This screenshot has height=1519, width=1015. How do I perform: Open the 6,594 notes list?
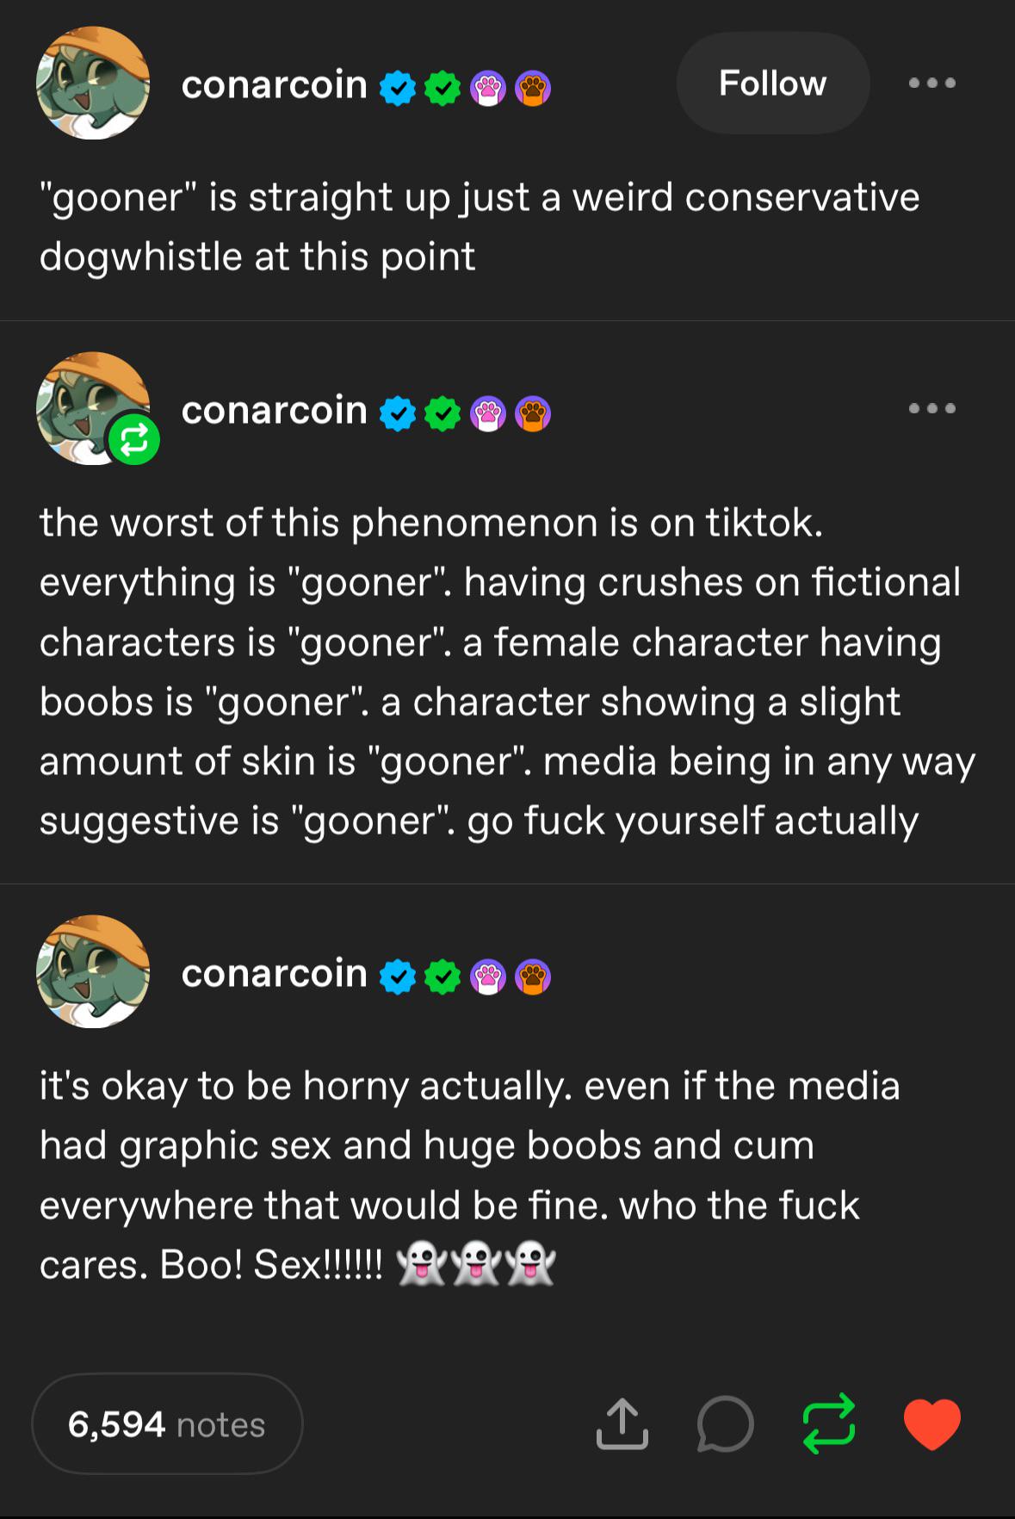[x=167, y=1424]
